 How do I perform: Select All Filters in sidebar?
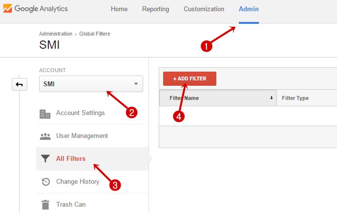point(71,158)
